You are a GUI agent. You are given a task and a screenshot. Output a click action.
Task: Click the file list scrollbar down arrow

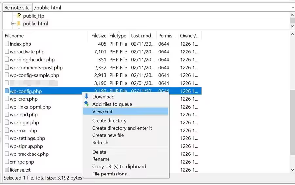point(292,170)
